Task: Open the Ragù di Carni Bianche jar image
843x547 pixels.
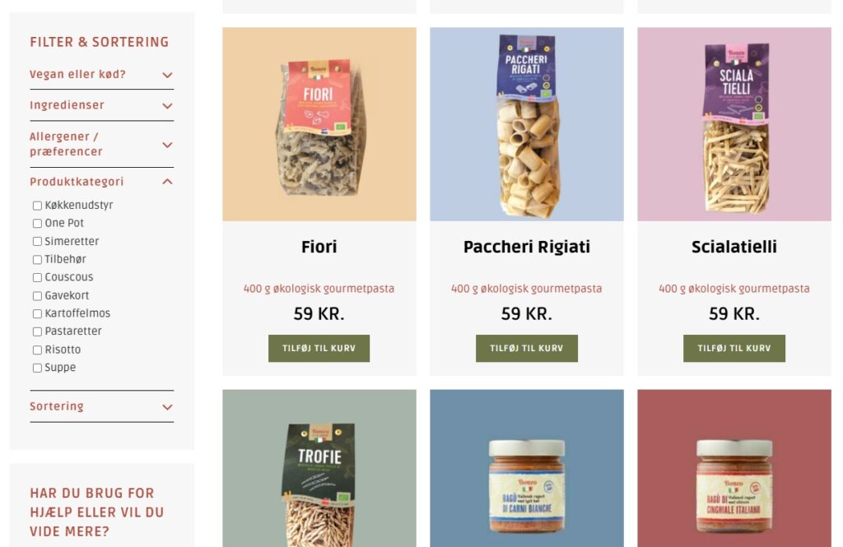Action: tap(527, 468)
